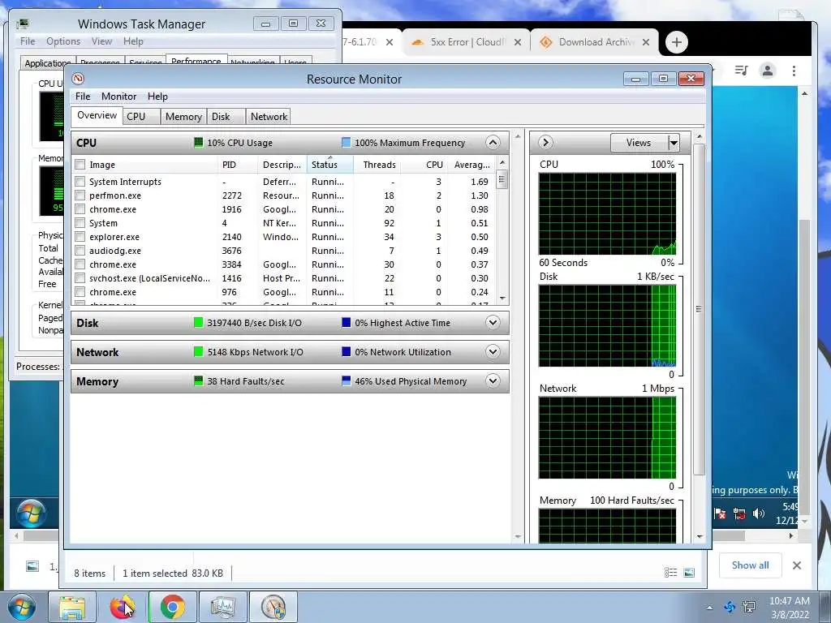Check chrome.exe PID 3384 checkbox
The height and width of the screenshot is (623, 831).
(x=80, y=264)
